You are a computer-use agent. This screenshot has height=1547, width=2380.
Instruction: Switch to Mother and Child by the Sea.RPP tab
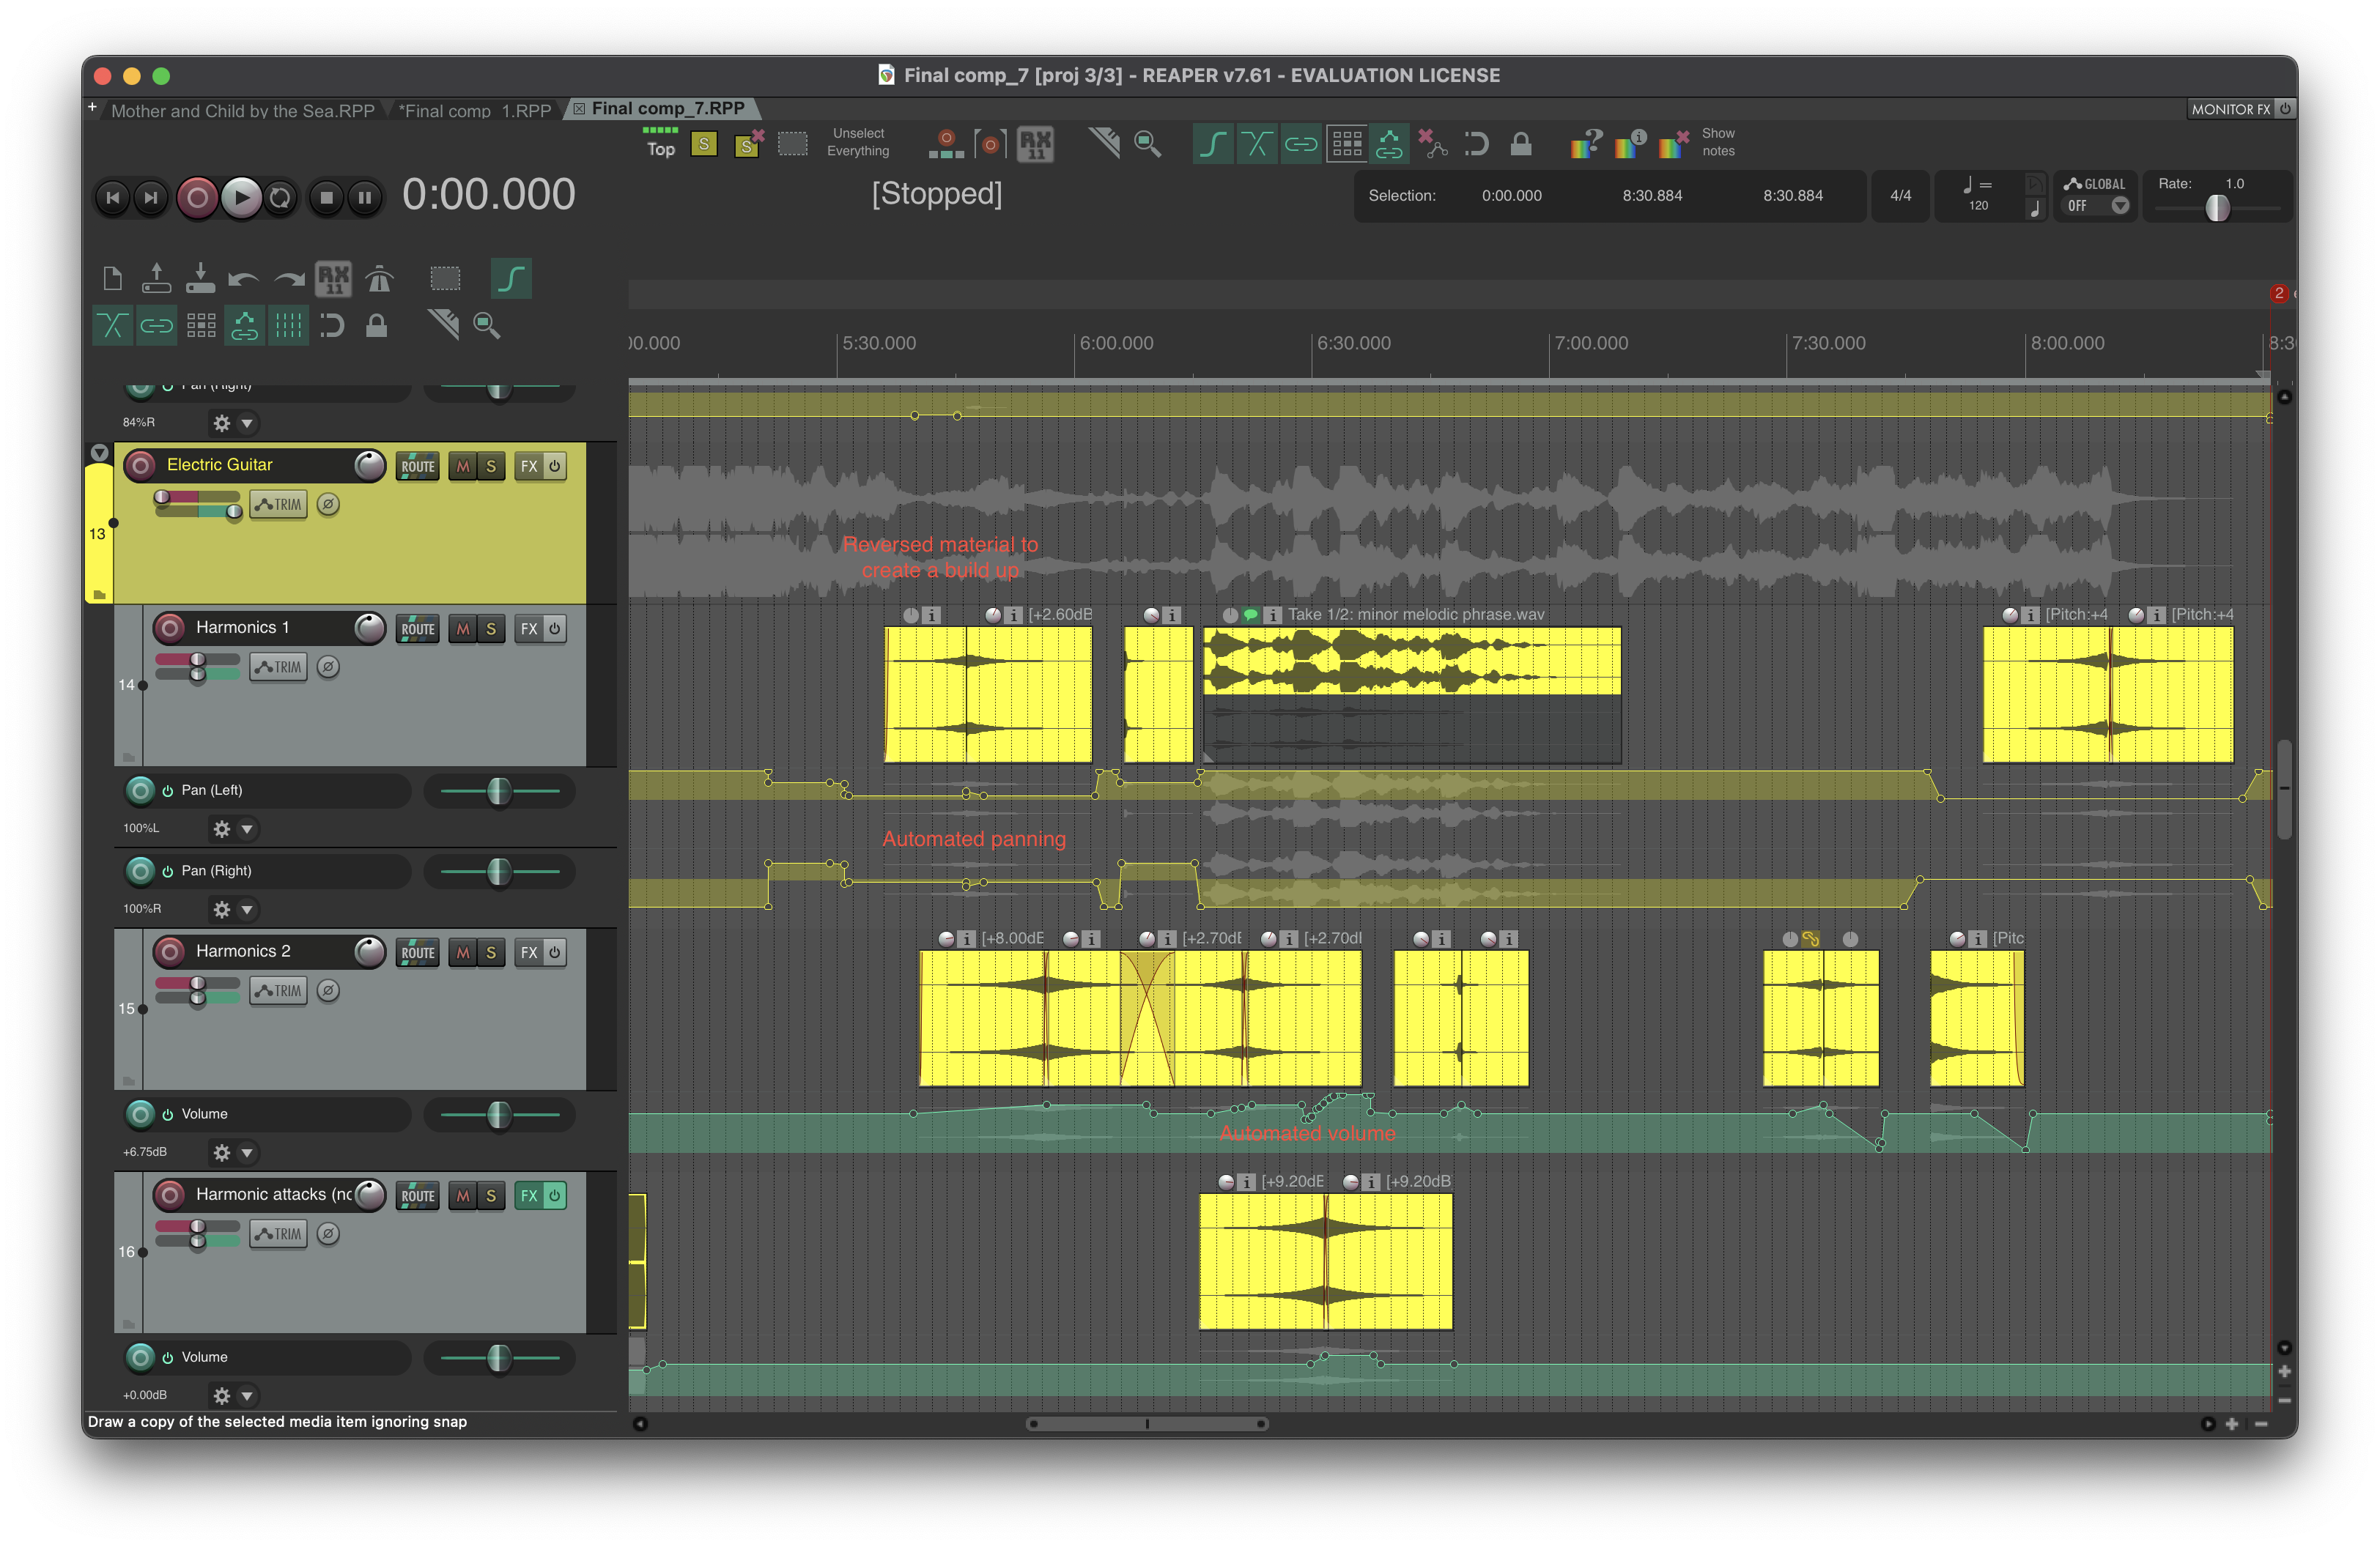(x=243, y=110)
